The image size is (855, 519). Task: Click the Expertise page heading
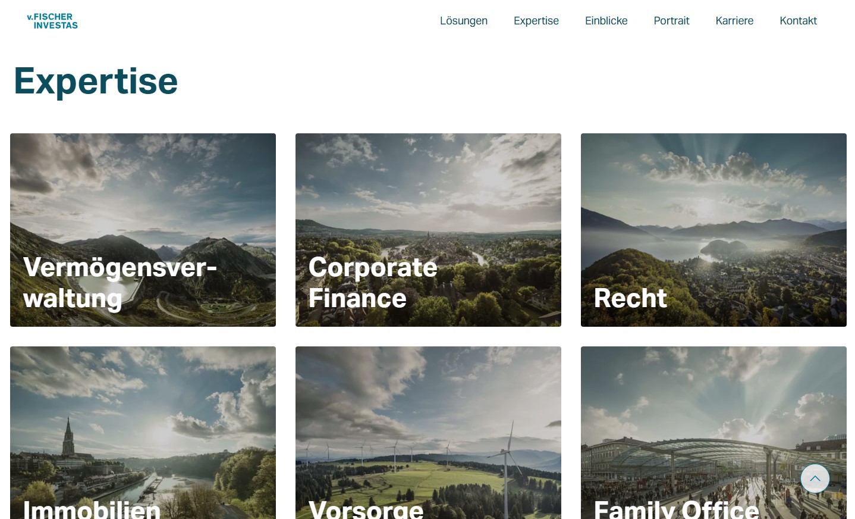96,81
